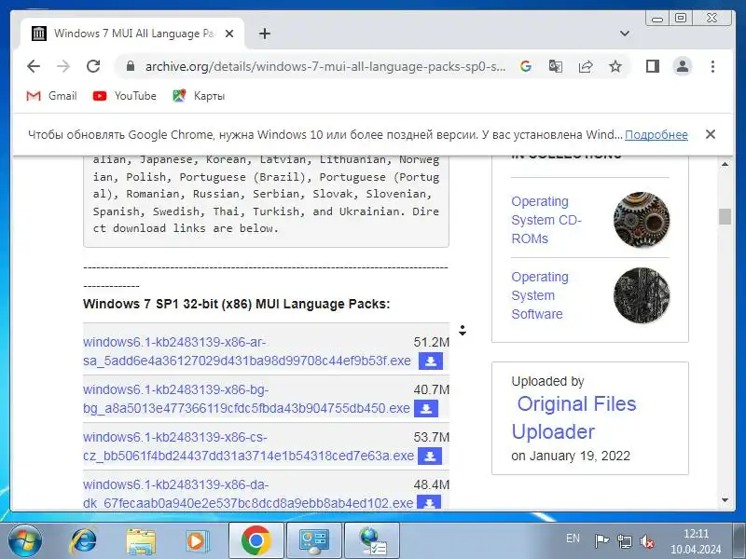Open Windows Explorer from the taskbar
This screenshot has height=559, width=746.
[x=141, y=541]
